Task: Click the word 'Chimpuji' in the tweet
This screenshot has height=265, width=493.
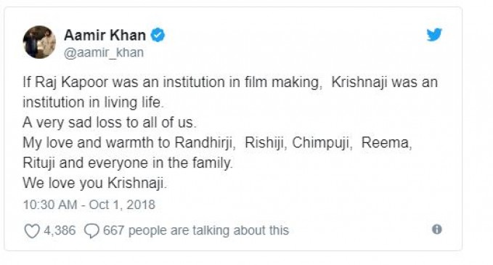Action: (x=322, y=143)
